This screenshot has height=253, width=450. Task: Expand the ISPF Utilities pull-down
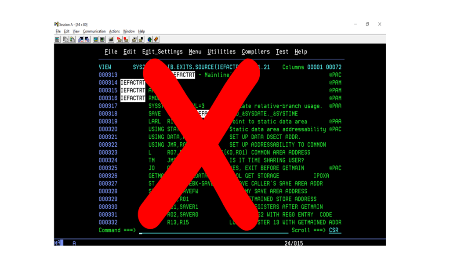pyautogui.click(x=221, y=52)
